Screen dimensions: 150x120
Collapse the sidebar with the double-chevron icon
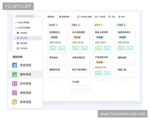click(x=40, y=16)
